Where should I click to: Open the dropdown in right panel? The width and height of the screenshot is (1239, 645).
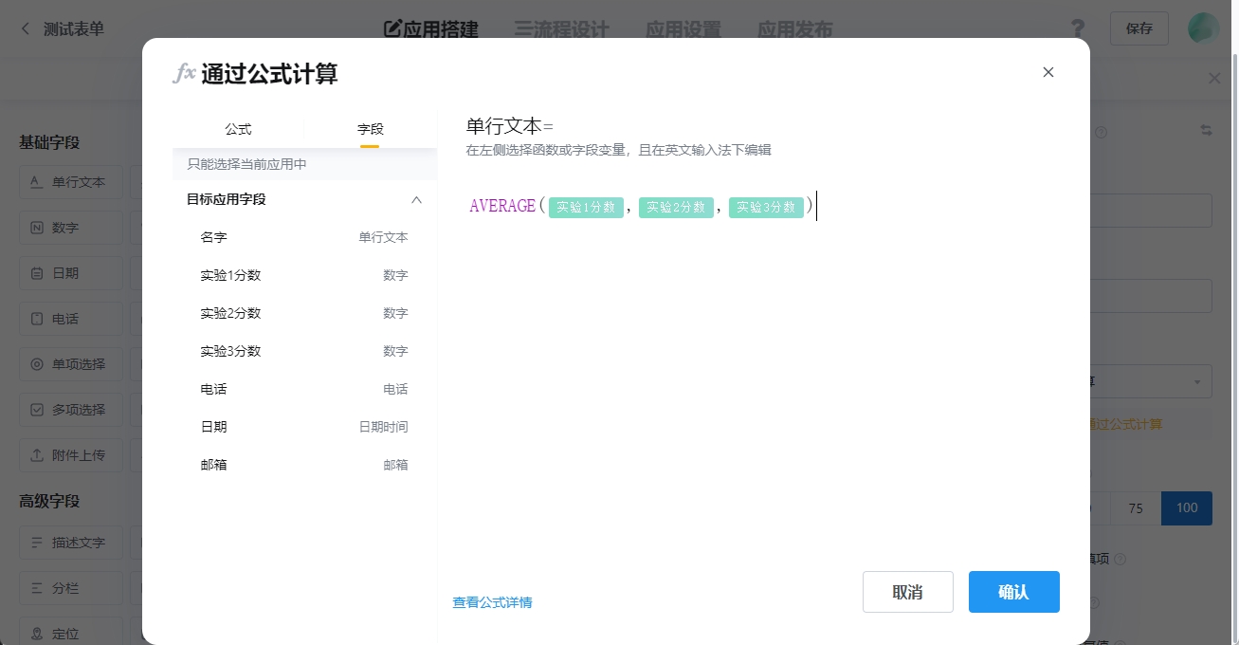pyautogui.click(x=1196, y=381)
